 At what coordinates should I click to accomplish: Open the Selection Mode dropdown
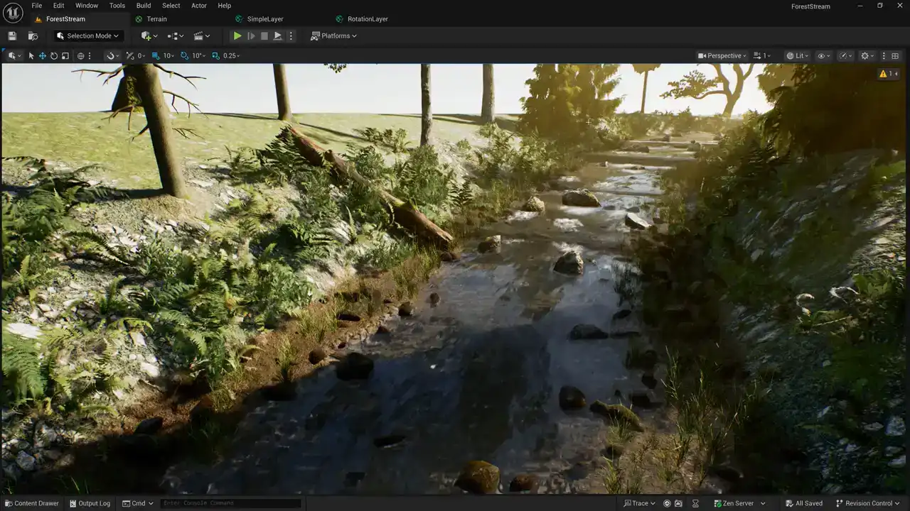tap(88, 35)
